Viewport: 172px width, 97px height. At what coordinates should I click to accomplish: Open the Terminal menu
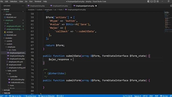[x=38, y=1]
